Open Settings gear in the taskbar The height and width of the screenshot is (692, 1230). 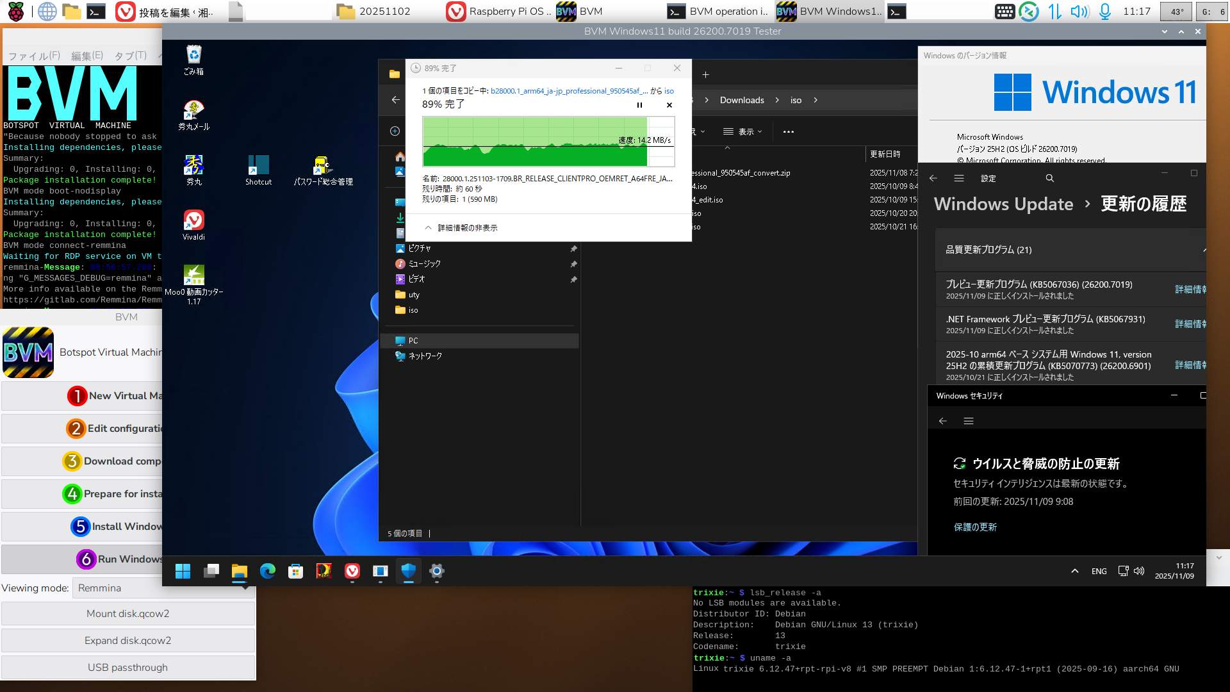coord(436,571)
